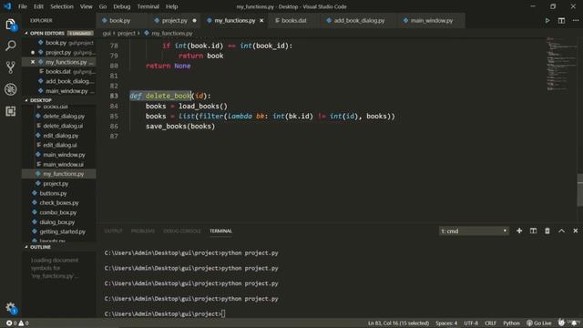Open the Selection menu
Viewport: 583px width, 328px height.
pyautogui.click(x=62, y=6)
